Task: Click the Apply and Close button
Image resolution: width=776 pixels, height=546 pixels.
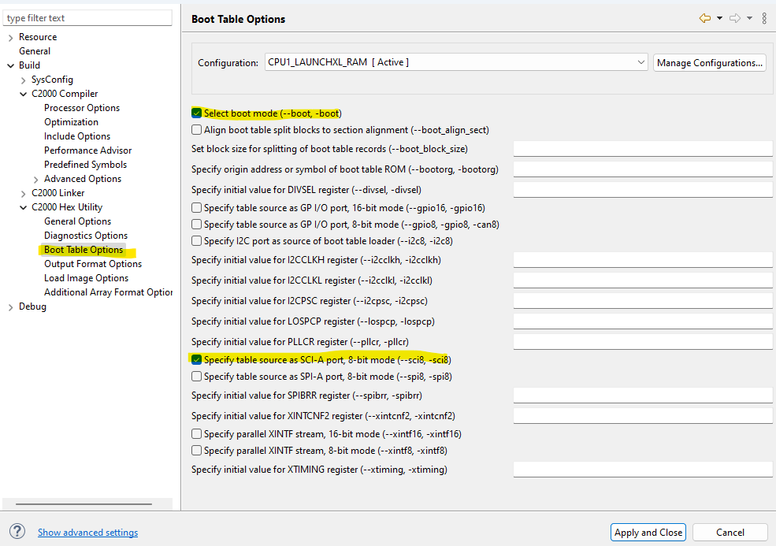Action: 648,532
